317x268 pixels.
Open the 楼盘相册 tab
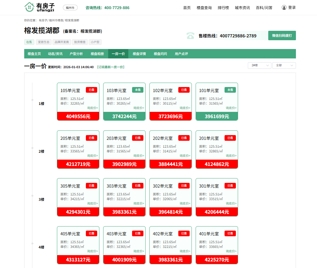97,54
